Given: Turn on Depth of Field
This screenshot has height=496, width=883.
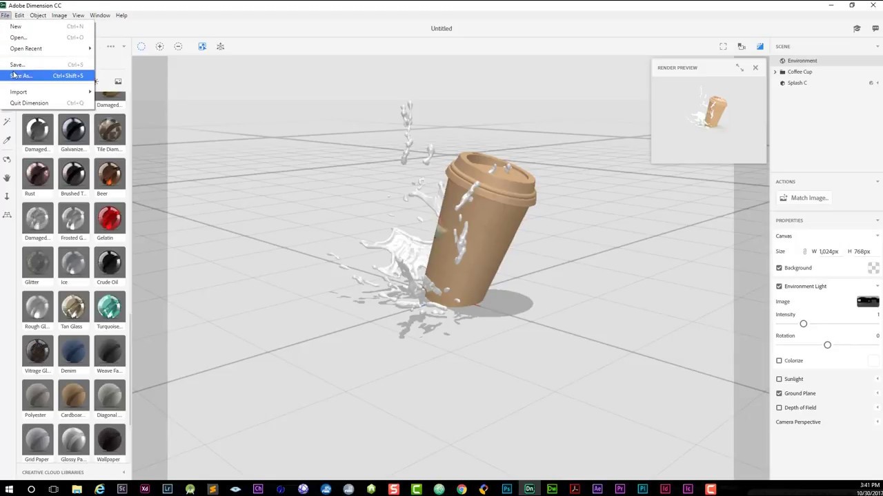Looking at the screenshot, I should [780, 408].
